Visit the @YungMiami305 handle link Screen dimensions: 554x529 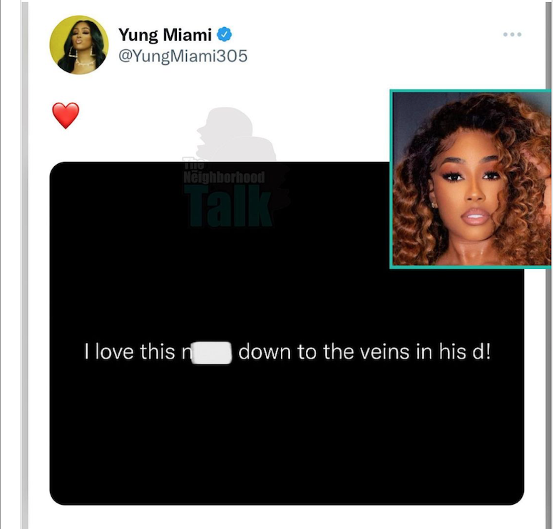pyautogui.click(x=183, y=56)
